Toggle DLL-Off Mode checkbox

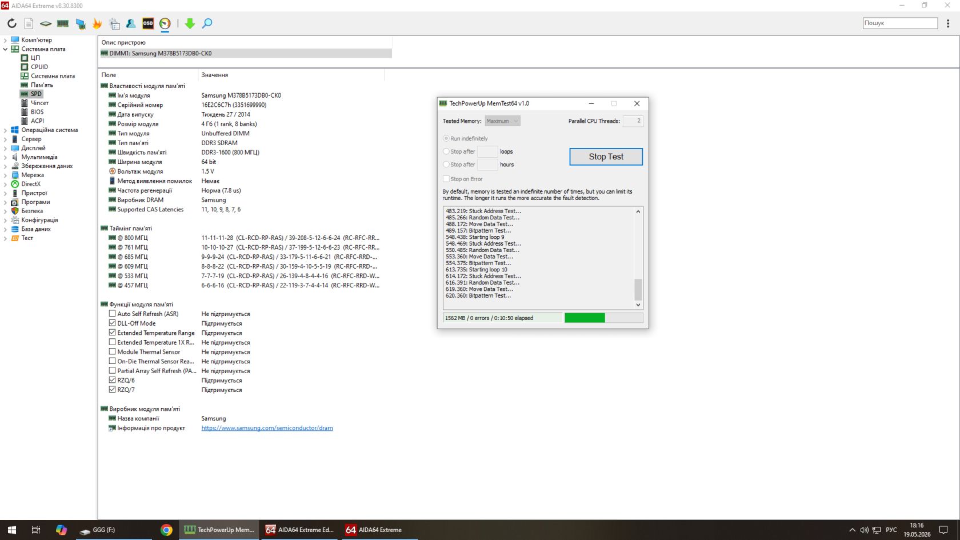tap(112, 323)
